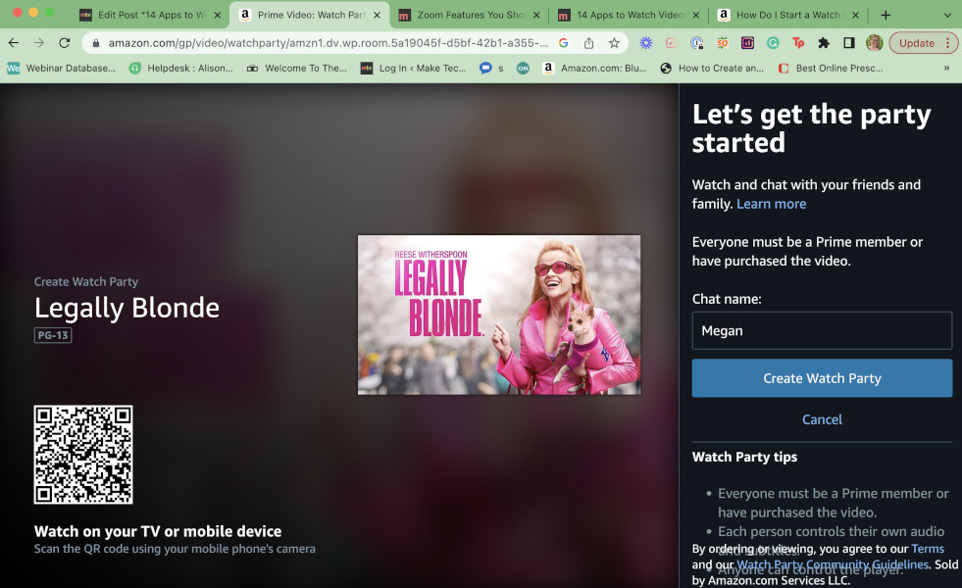Reload the page with the refresh icon
Viewport: 962px width, 588px height.
65,43
